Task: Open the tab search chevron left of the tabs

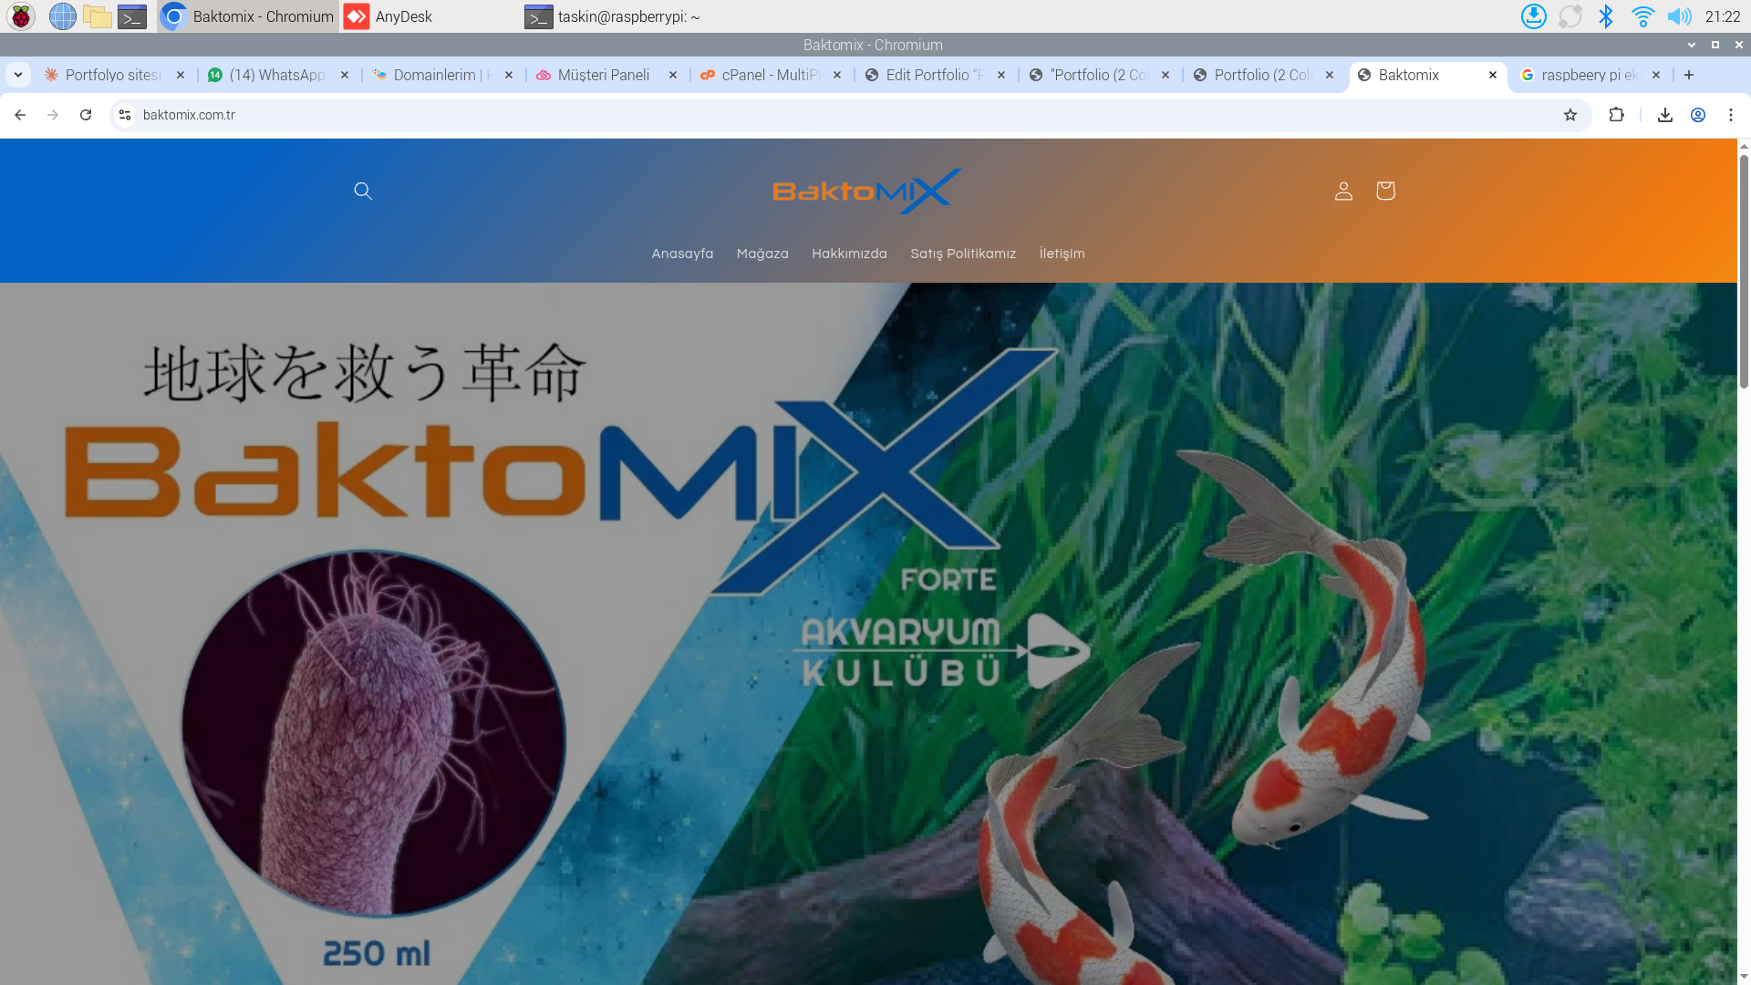Action: (18, 75)
